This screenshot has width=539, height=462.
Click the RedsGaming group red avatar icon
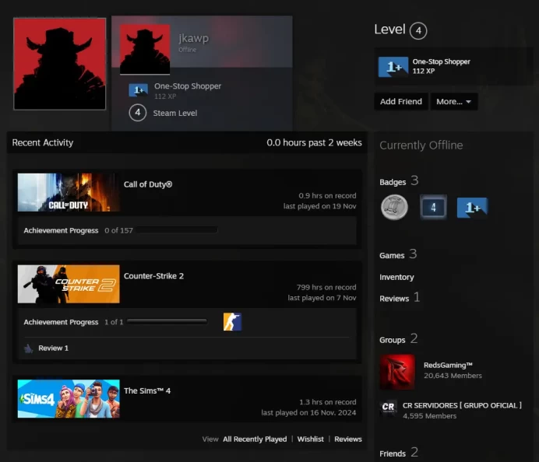397,372
